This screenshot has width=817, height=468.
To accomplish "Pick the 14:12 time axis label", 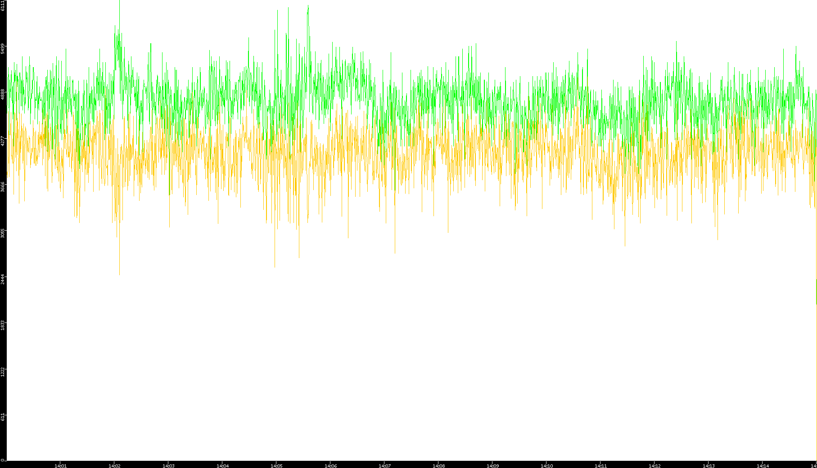I will [x=655, y=466].
